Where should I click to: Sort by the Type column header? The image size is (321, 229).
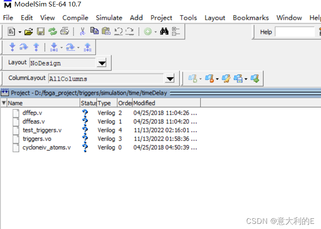click(x=107, y=103)
